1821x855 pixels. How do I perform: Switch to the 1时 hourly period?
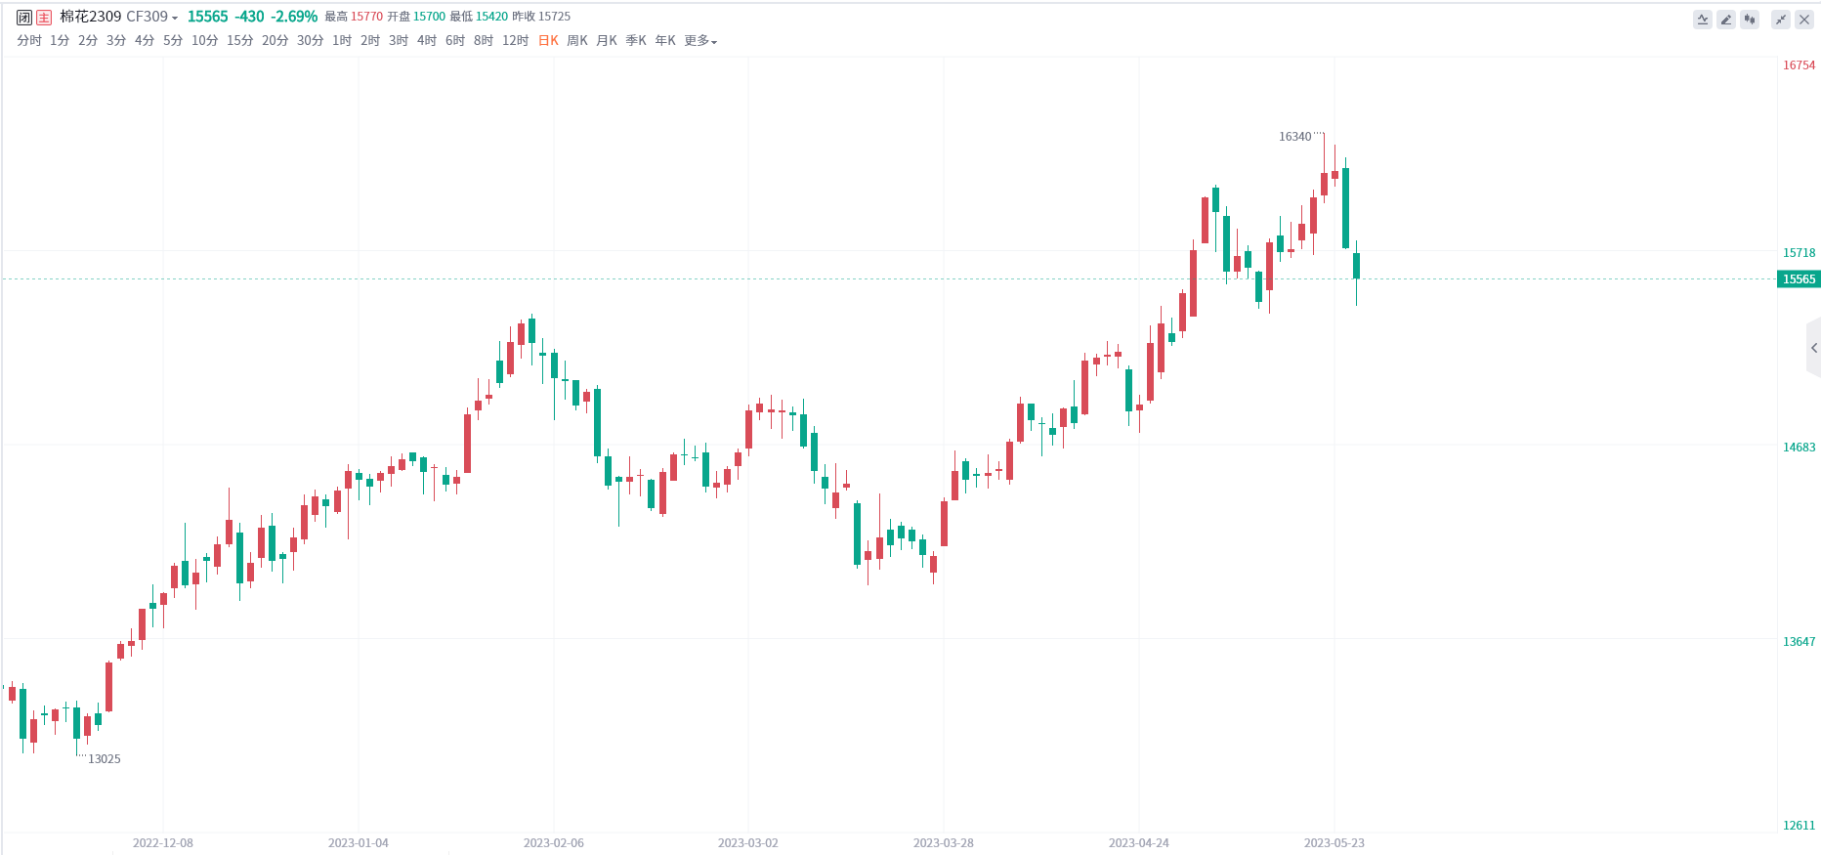point(342,41)
